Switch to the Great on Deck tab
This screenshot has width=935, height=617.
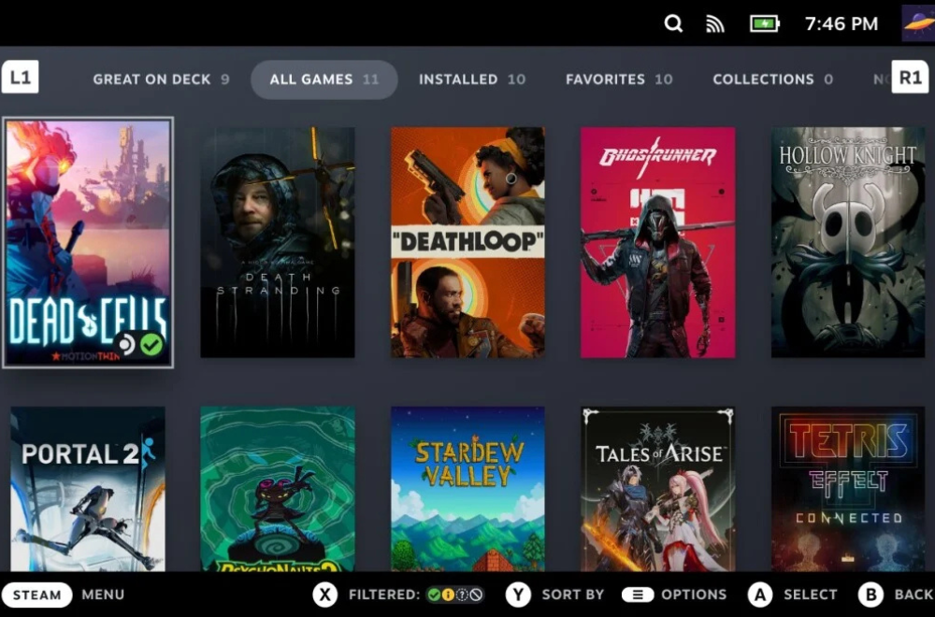(x=161, y=79)
